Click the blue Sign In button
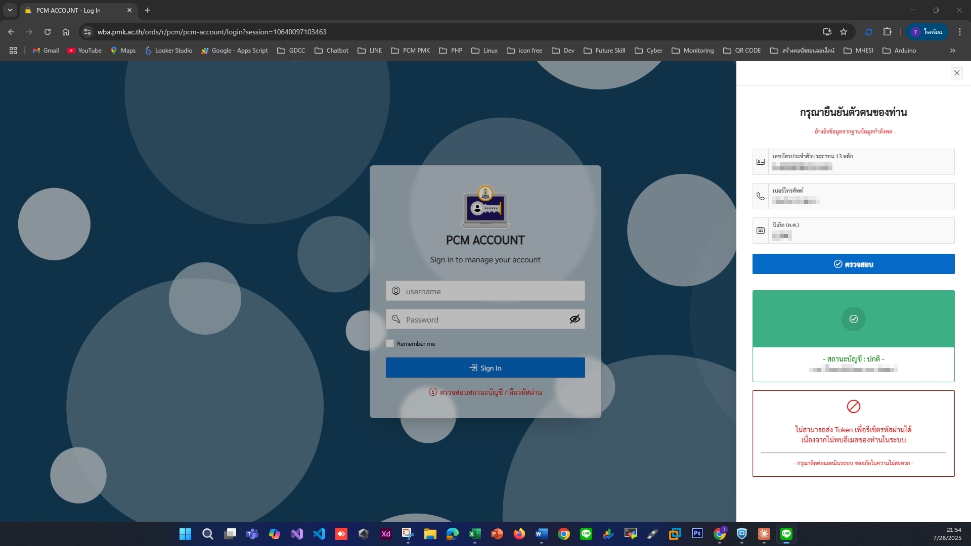The height and width of the screenshot is (546, 971). [485, 368]
